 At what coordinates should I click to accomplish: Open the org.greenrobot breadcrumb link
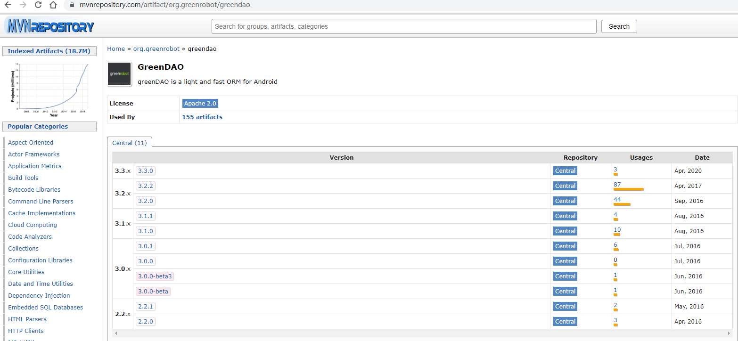click(156, 49)
